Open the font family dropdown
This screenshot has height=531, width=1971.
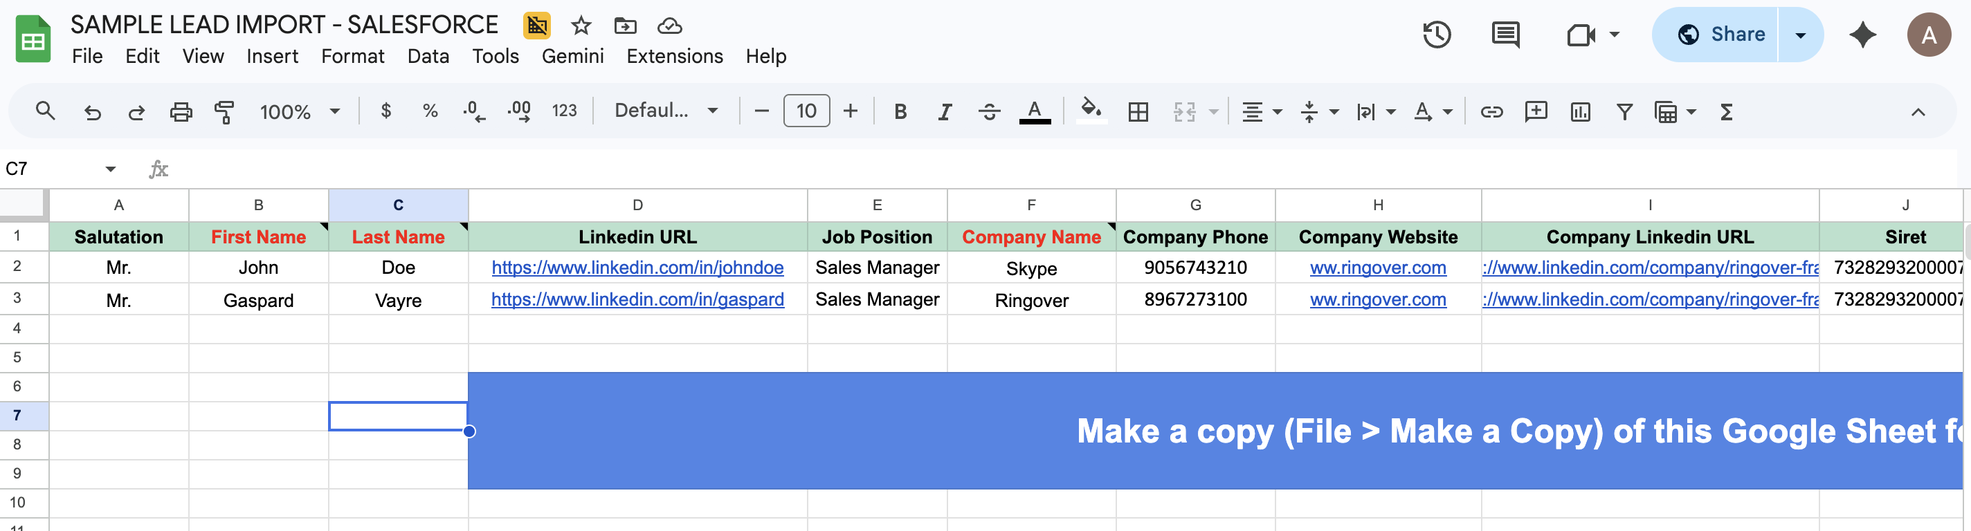click(x=666, y=111)
